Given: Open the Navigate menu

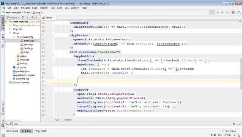Looking at the screenshot, I should pyautogui.click(x=25, y=8).
